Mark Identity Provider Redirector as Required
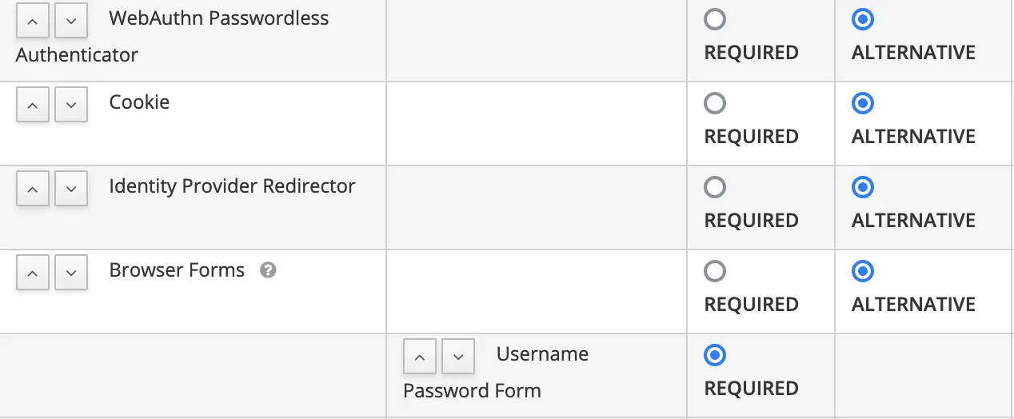The width and height of the screenshot is (1014, 419). point(715,187)
